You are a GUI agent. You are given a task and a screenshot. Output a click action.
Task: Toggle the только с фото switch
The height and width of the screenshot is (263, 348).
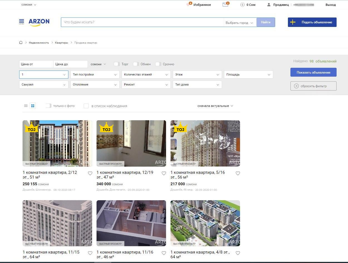tap(49, 106)
